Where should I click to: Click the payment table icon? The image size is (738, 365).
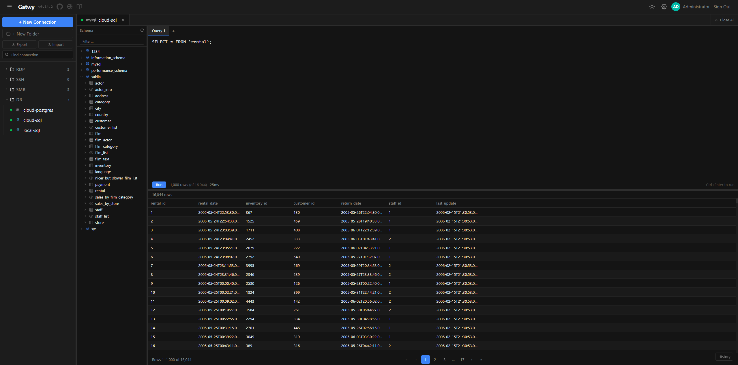[x=91, y=184]
